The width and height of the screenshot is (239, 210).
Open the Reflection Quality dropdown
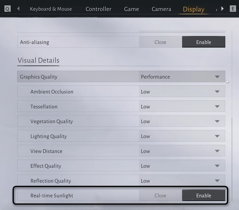pos(182,181)
